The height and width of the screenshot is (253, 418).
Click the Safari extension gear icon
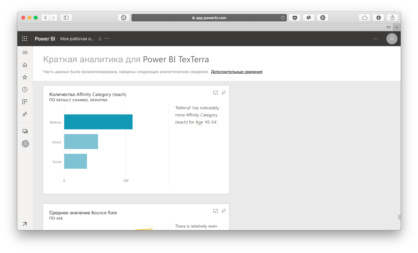[x=123, y=18]
